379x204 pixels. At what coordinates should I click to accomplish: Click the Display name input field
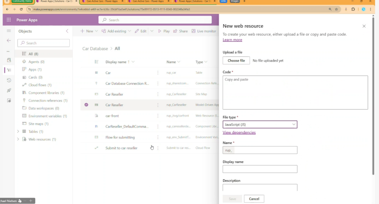(259, 169)
